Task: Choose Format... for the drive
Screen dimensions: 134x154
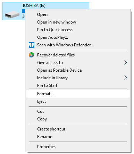Action: [78, 94]
